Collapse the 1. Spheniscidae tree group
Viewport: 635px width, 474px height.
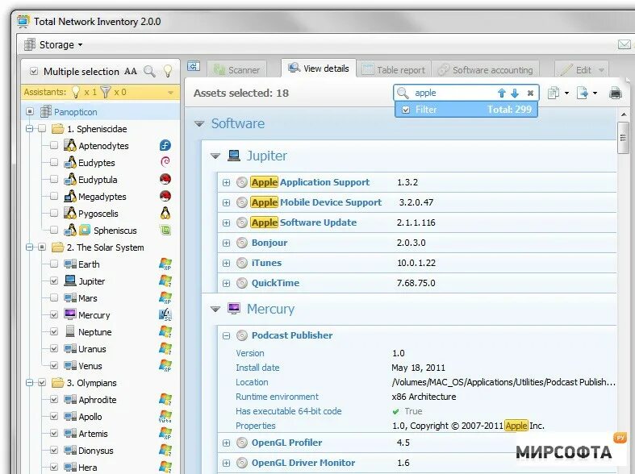[x=29, y=129]
